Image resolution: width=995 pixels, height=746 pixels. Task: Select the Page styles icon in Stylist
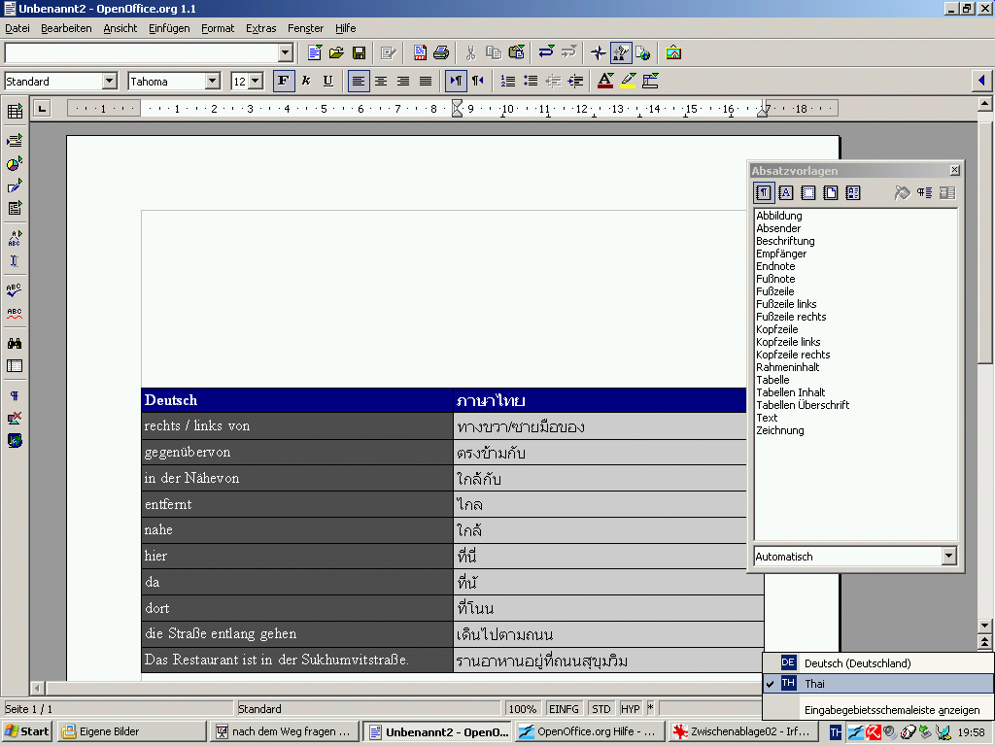(831, 193)
